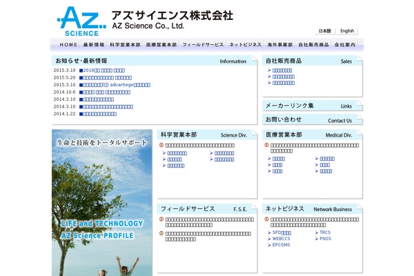Viewport: 414px width, 276px height.
Task: Open the フィールドサービス navigation menu item
Action: point(203,45)
